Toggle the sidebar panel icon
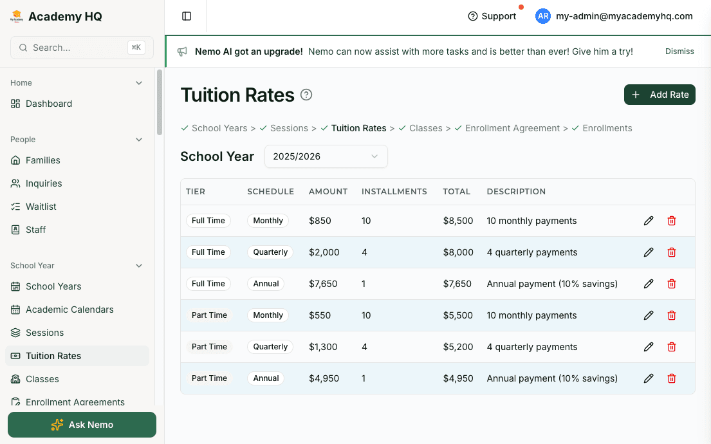The image size is (711, 444). tap(187, 16)
